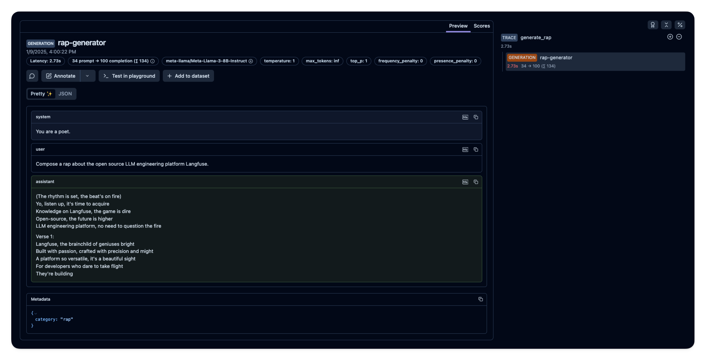Switch to the Scores tab
This screenshot has width=706, height=360.
point(481,26)
